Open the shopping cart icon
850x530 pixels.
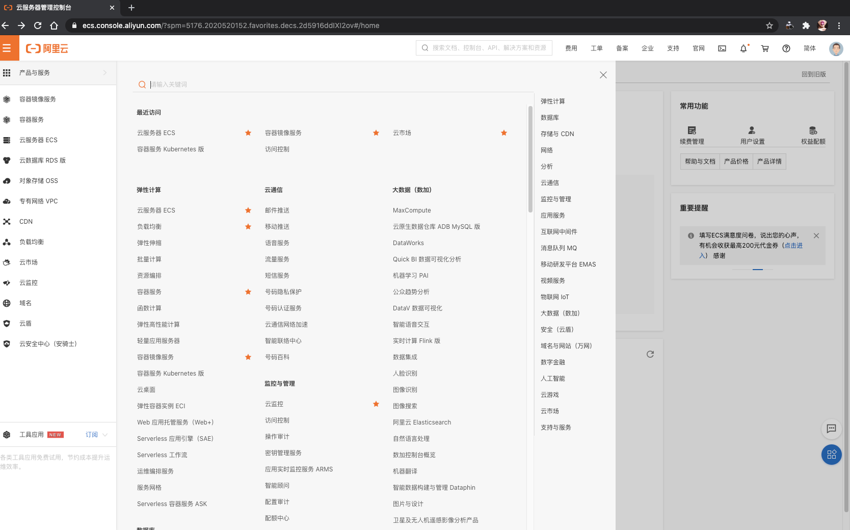tap(765, 48)
